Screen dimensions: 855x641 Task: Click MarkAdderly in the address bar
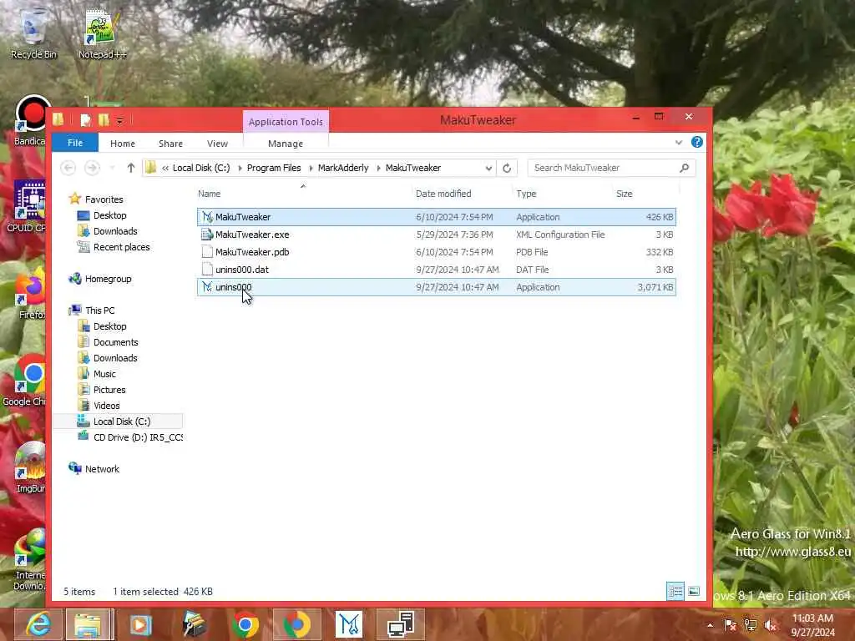(x=343, y=168)
